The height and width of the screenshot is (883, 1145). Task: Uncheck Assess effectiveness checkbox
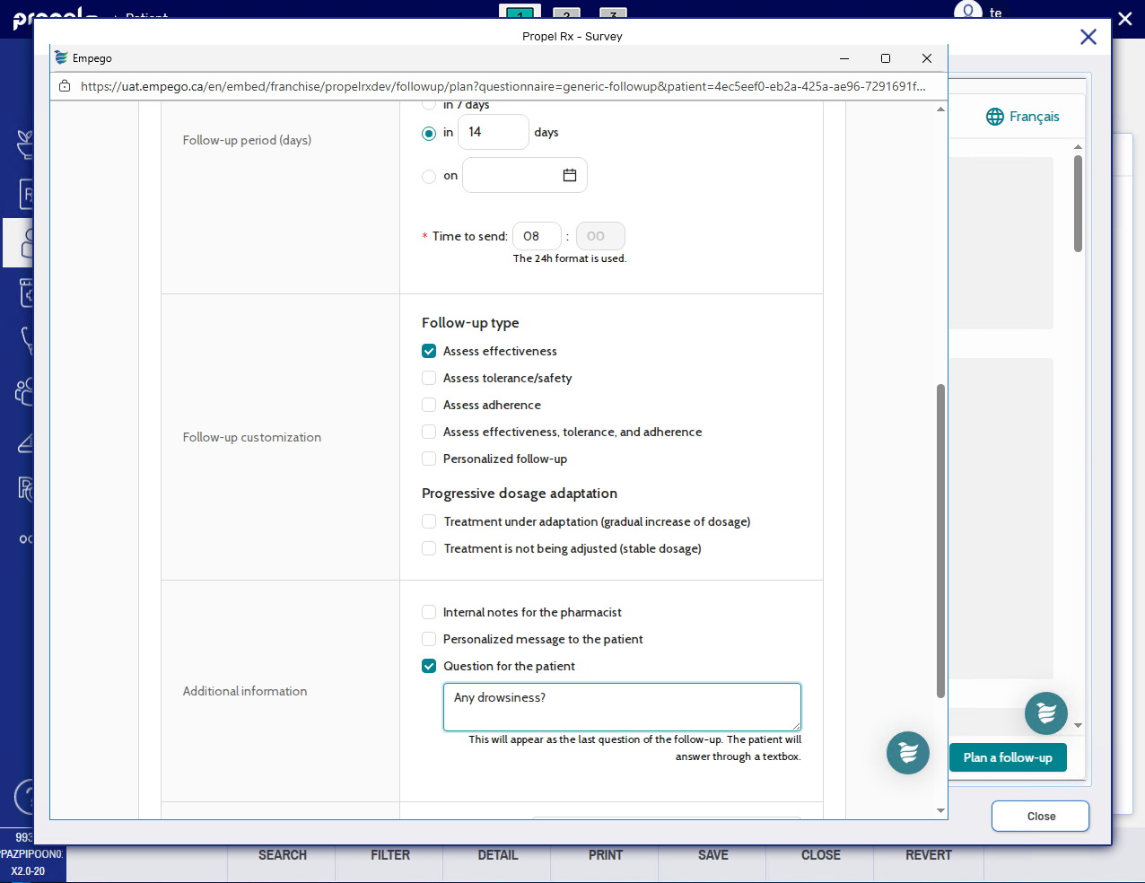click(429, 351)
